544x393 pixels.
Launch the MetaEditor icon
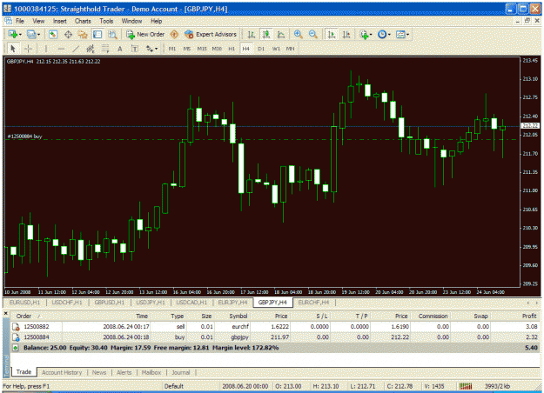[x=174, y=34]
